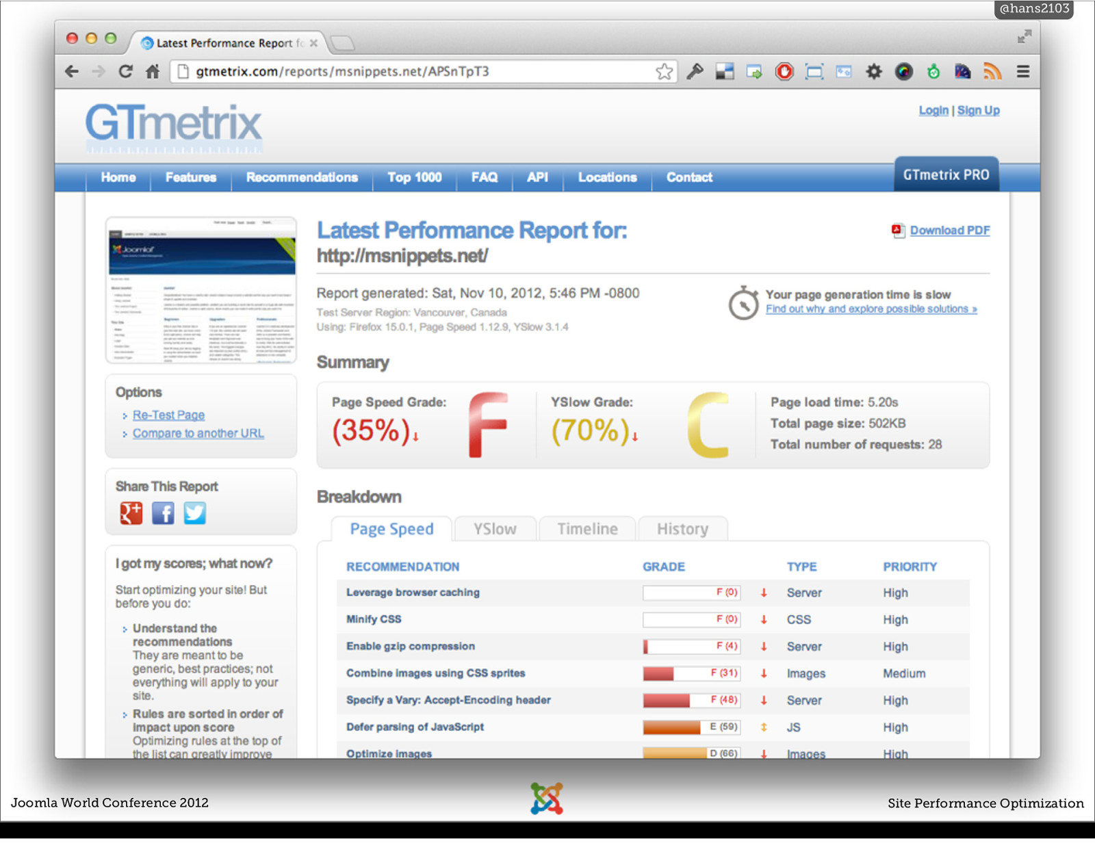
Task: Click the red stop-sign extension icon
Action: [784, 71]
